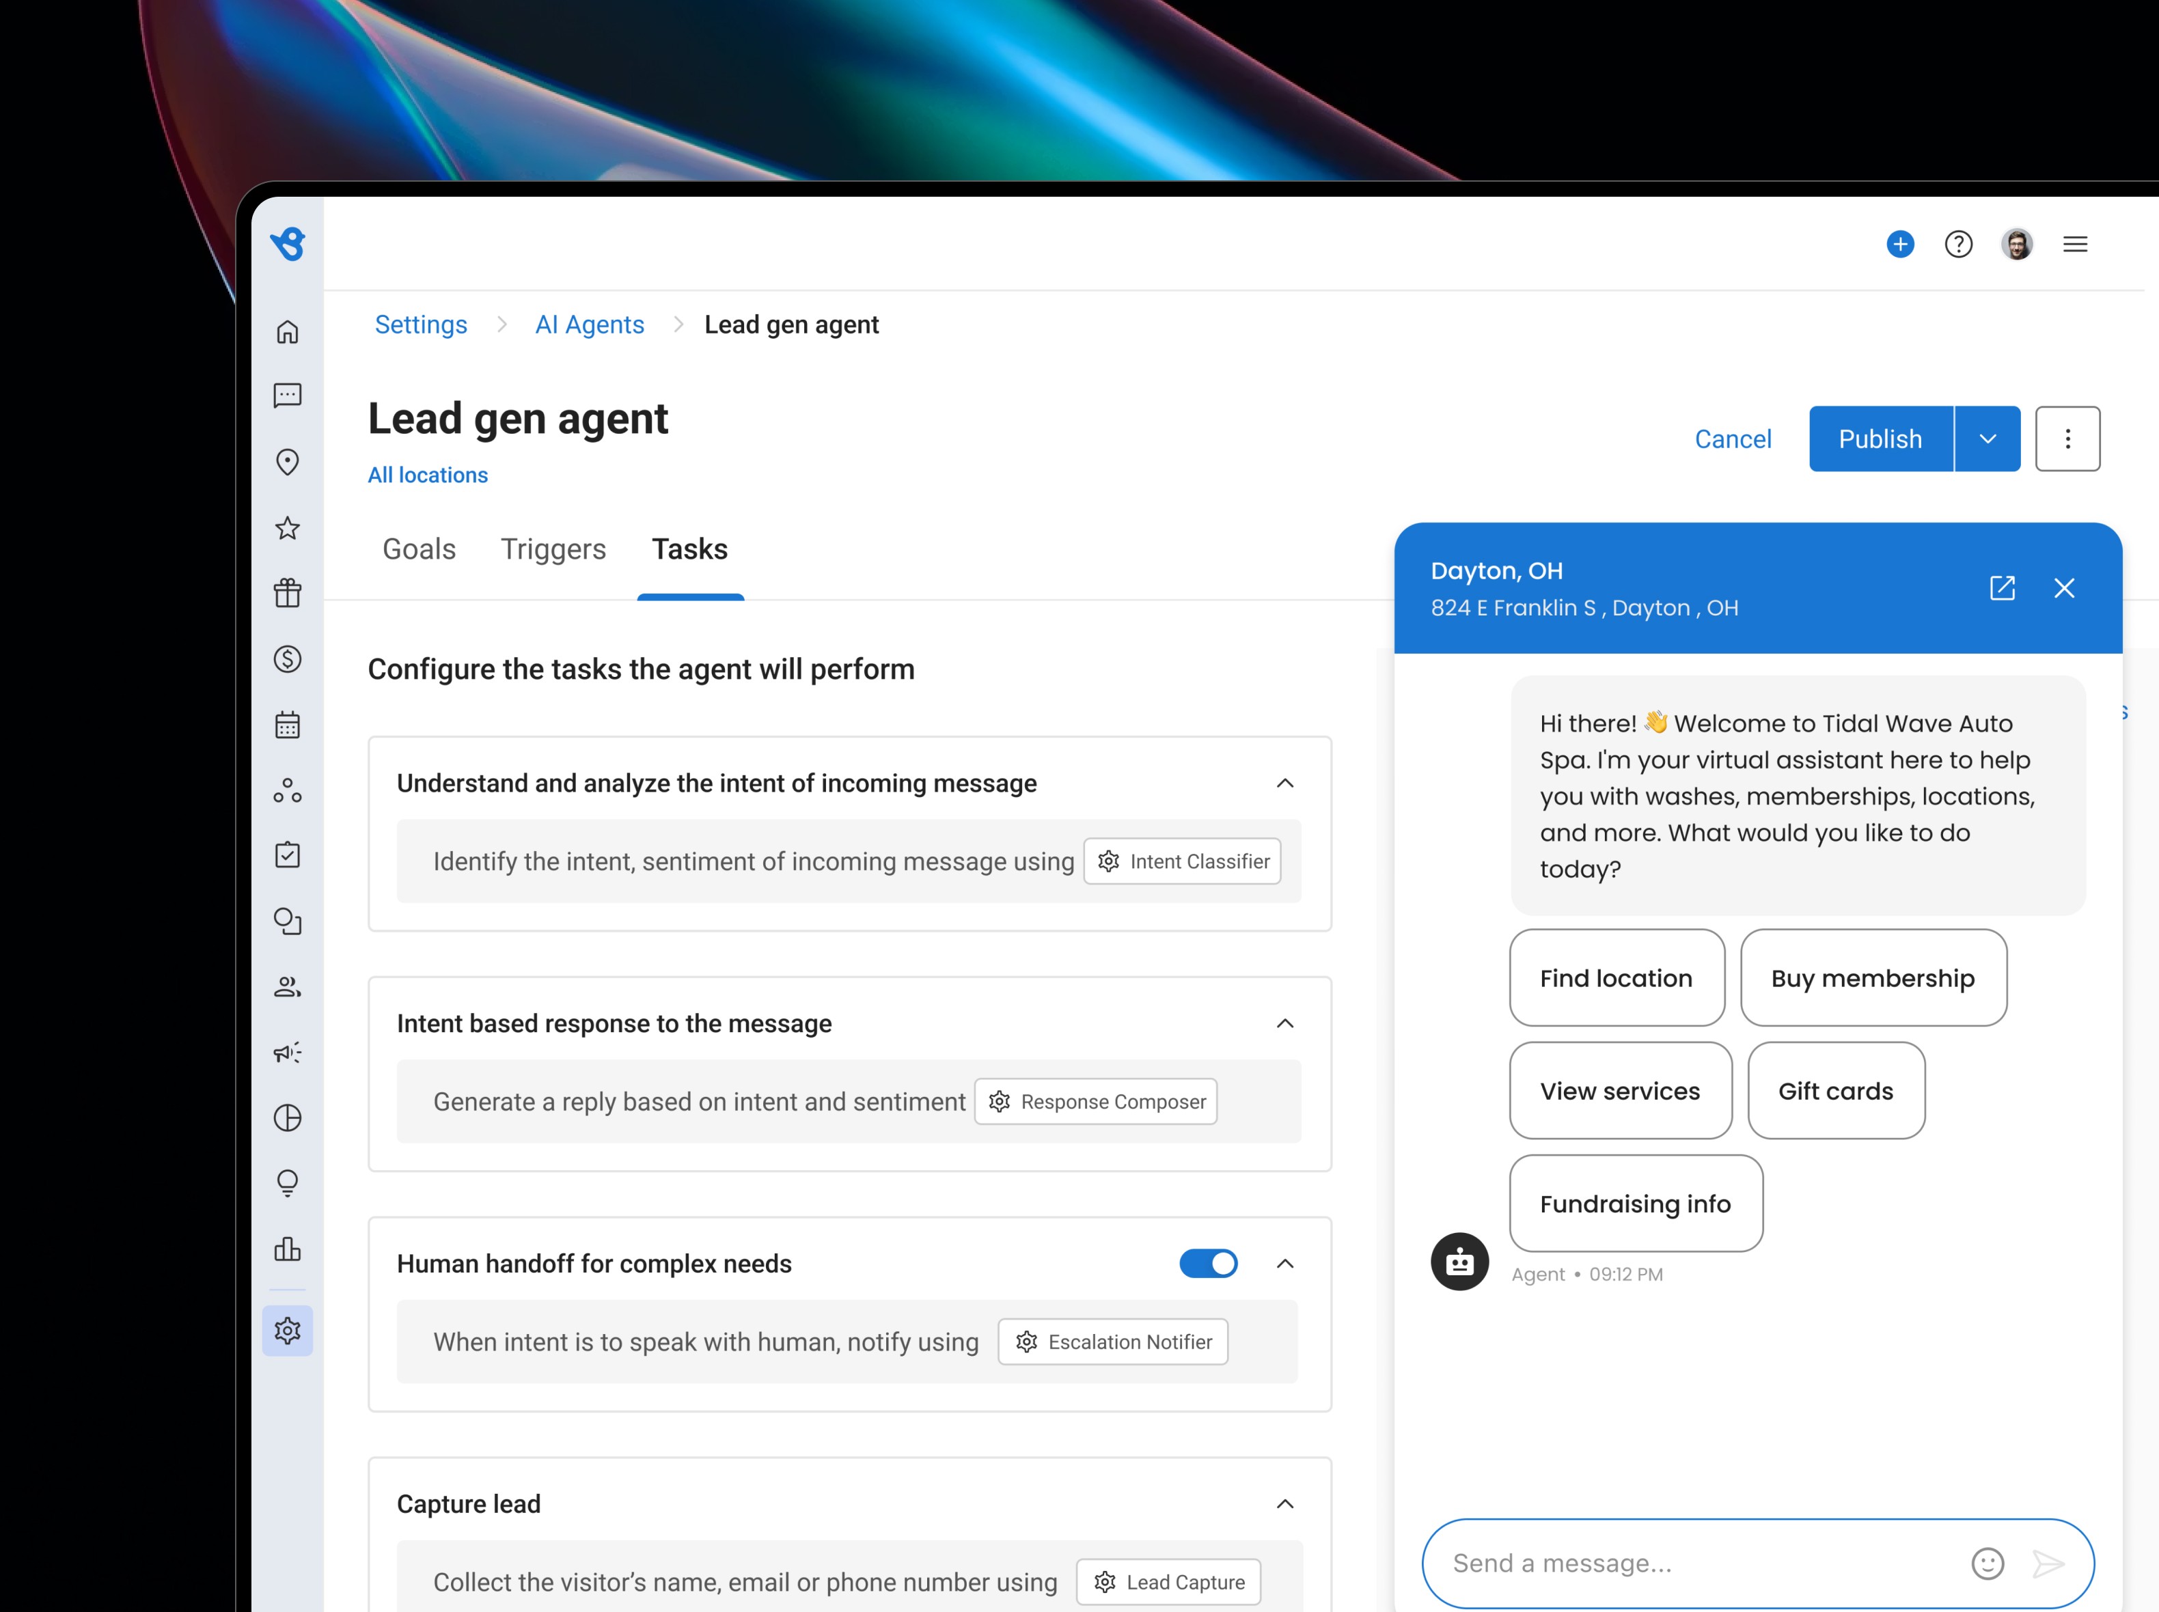Switch to the Triggers tab
This screenshot has height=1612, width=2159.
(x=553, y=549)
